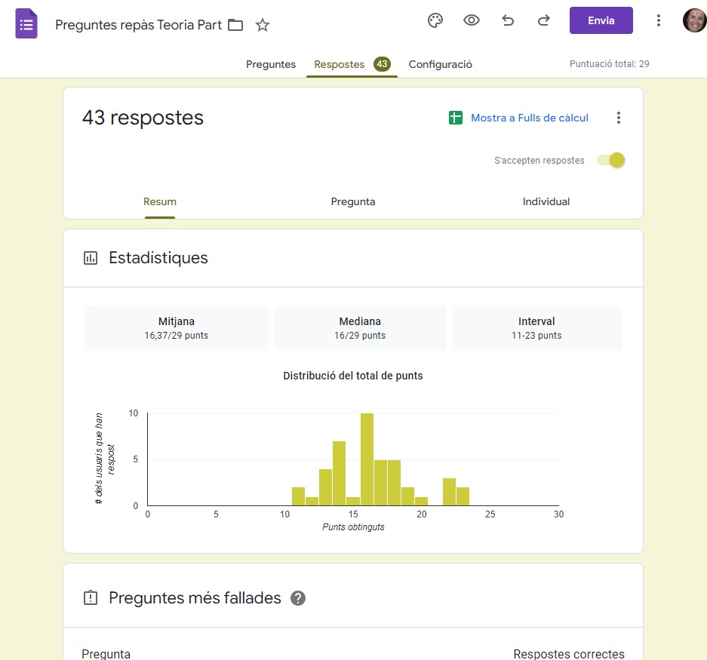The image size is (707, 660).
Task: Switch to Pregunta responses view
Action: (x=352, y=201)
